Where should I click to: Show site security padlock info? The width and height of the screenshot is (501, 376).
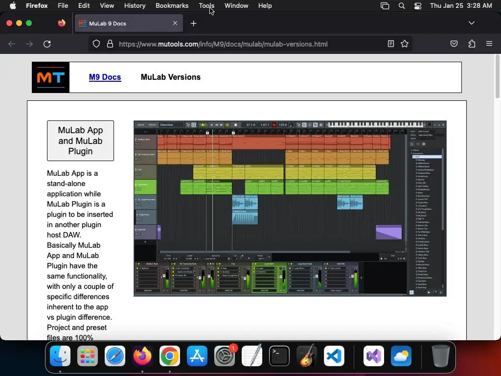click(110, 44)
